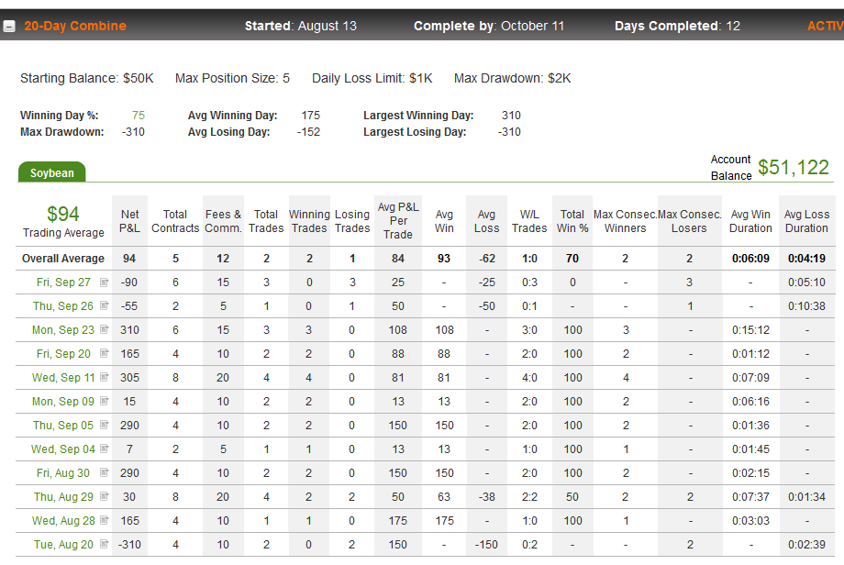
Task: Open the note icon beside Fri, Sep 27
Action: pos(105,282)
